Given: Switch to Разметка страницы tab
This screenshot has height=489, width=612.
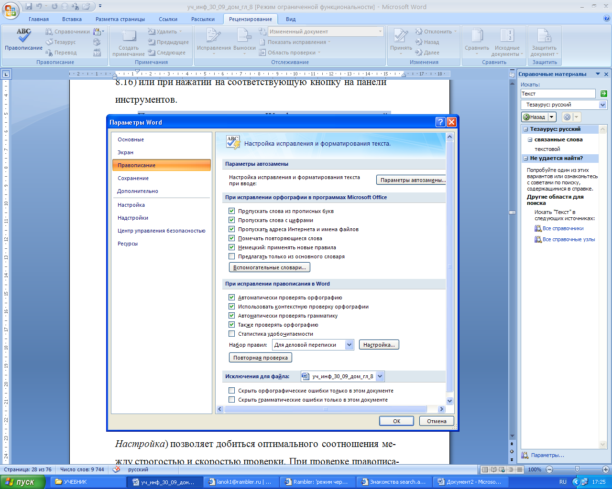Looking at the screenshot, I should click(120, 19).
